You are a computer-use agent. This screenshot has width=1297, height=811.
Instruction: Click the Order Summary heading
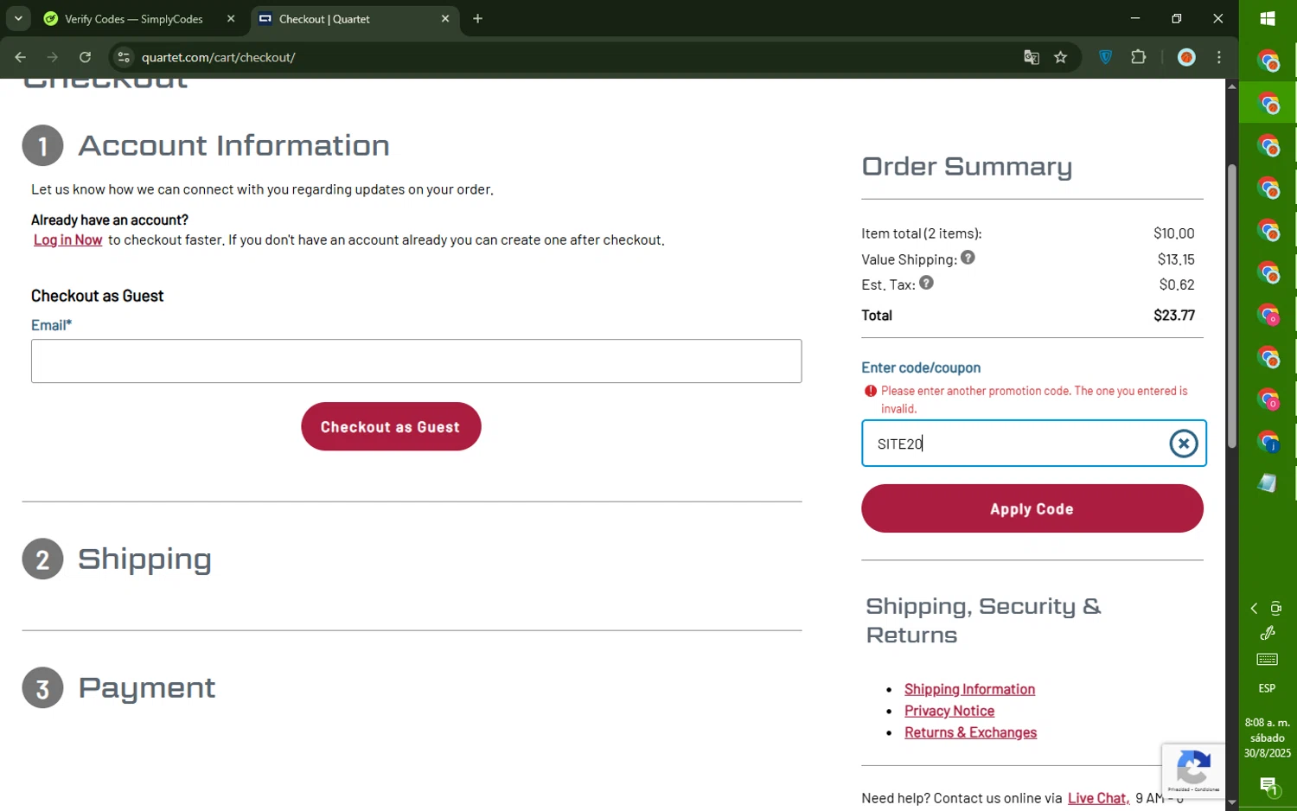[x=967, y=166]
